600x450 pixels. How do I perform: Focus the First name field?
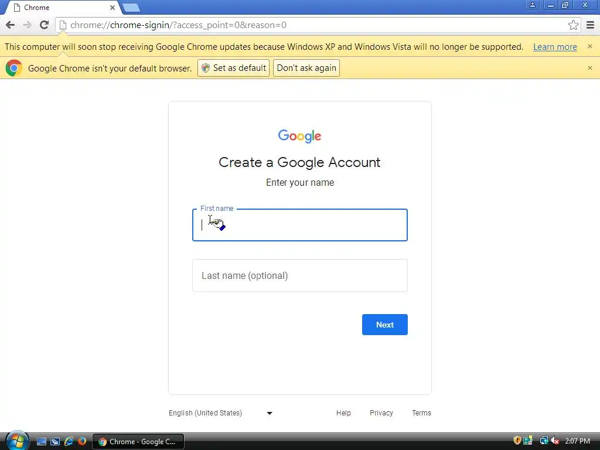coord(299,225)
